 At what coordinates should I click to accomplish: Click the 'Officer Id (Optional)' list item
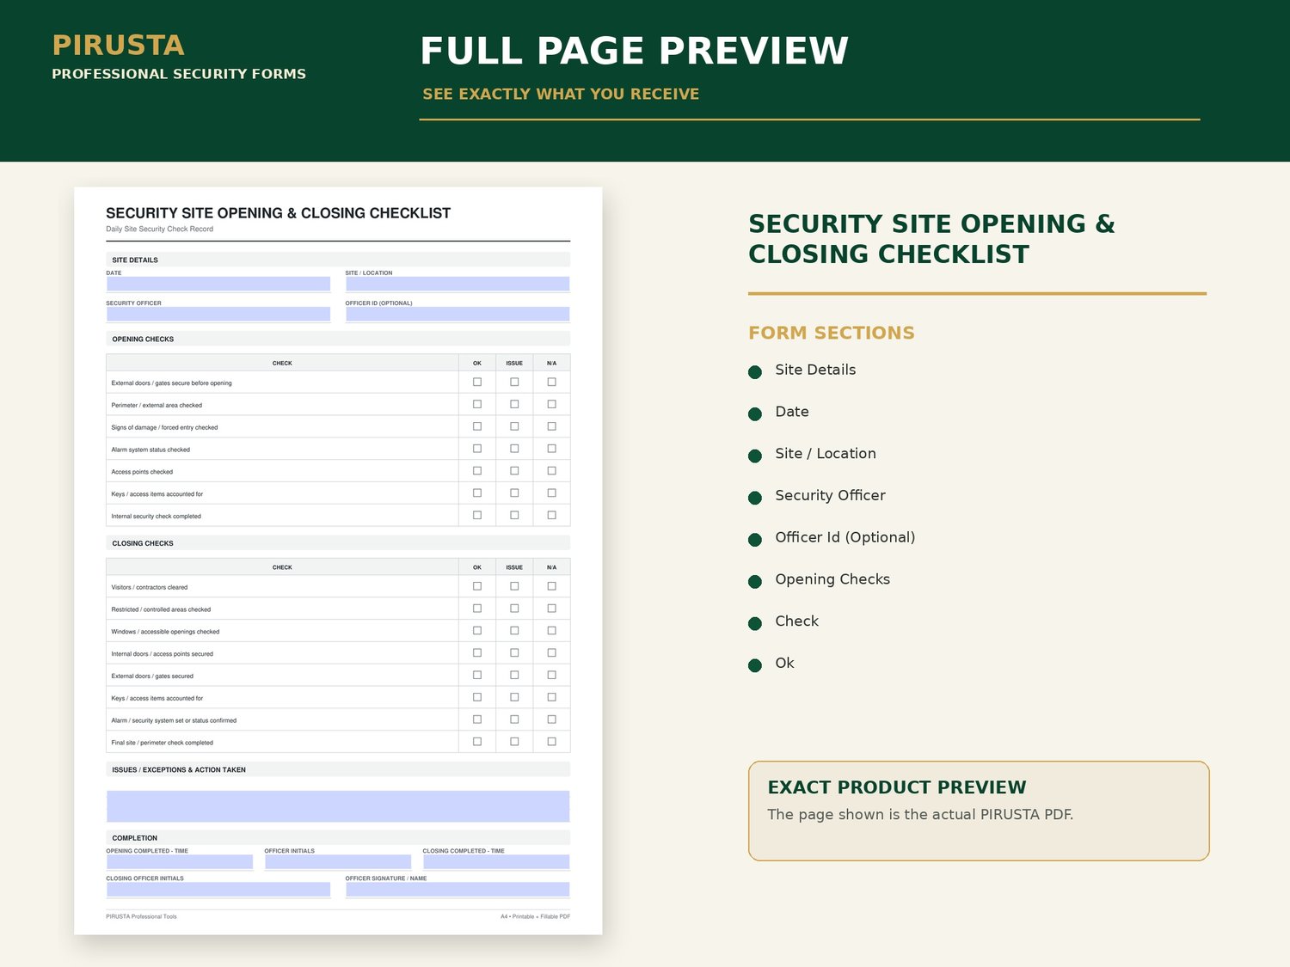point(845,537)
